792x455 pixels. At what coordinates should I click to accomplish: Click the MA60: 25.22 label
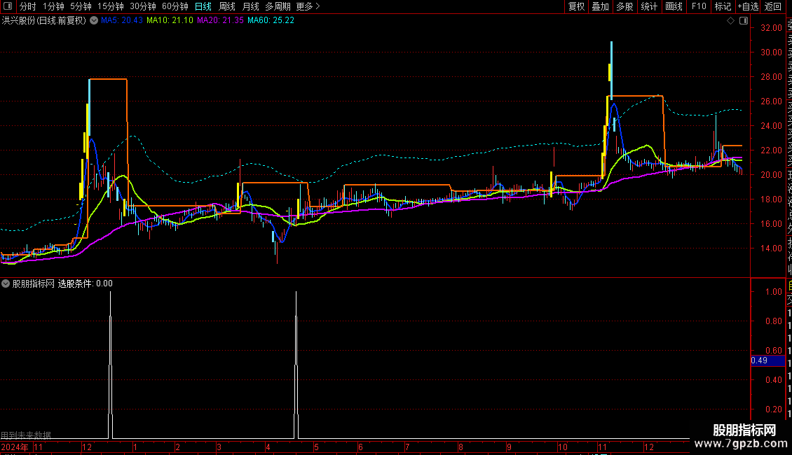pyautogui.click(x=271, y=20)
